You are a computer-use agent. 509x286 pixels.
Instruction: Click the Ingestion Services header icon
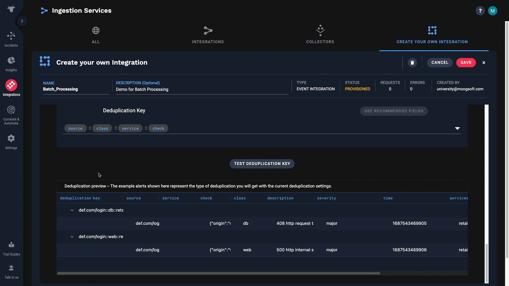click(x=44, y=11)
